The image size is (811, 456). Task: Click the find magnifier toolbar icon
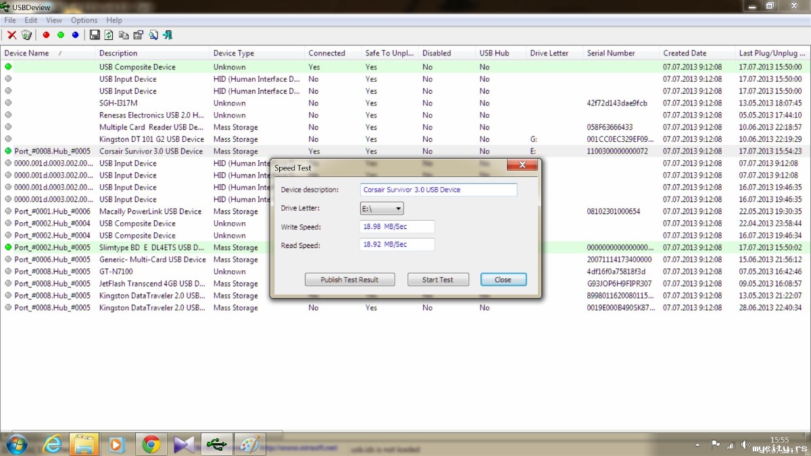click(153, 35)
